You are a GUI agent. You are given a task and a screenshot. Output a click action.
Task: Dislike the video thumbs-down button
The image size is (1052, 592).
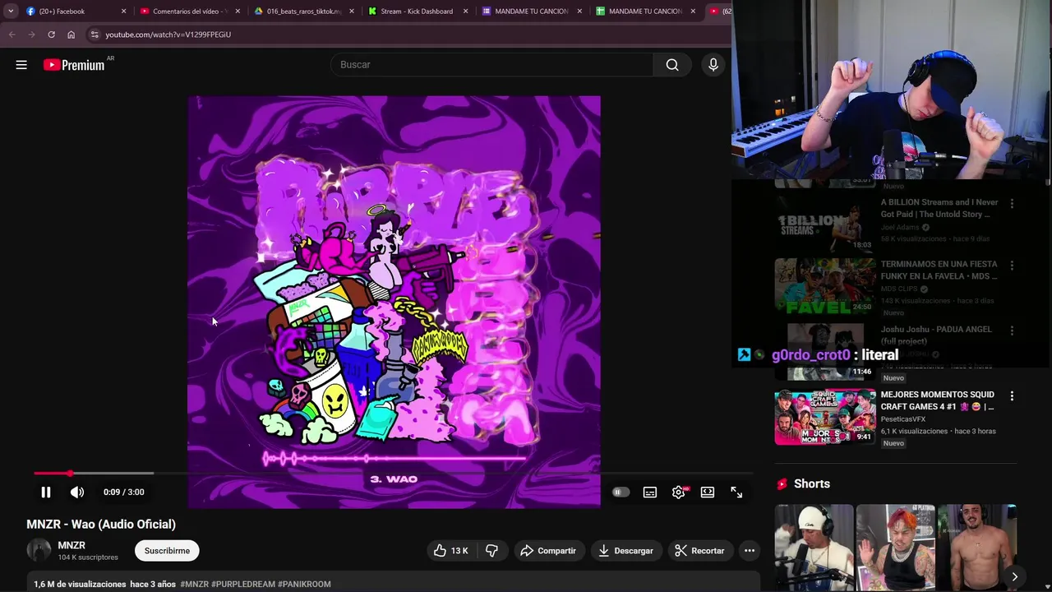[491, 551]
